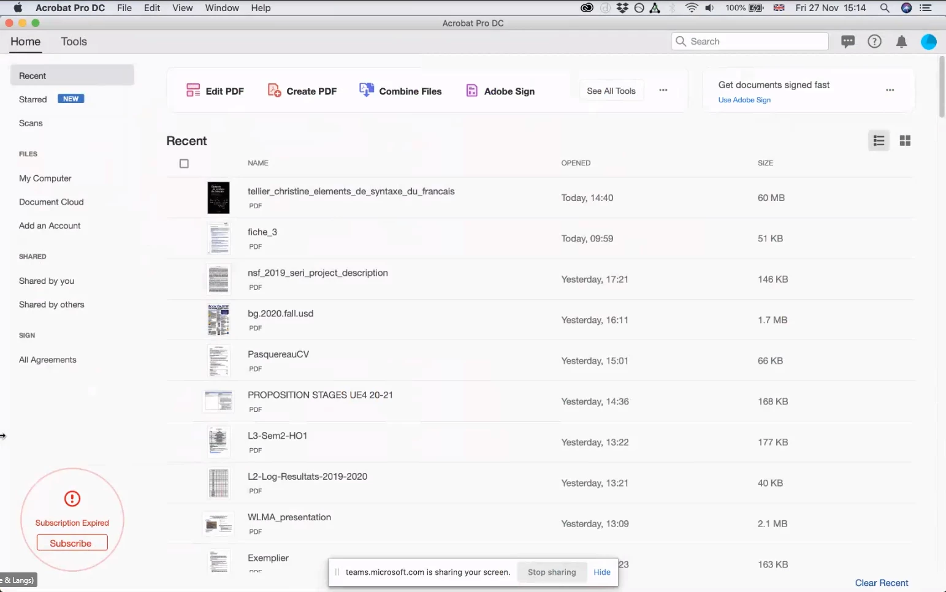Image resolution: width=946 pixels, height=592 pixels.
Task: Open the Dropbox menu bar icon
Action: pos(623,8)
